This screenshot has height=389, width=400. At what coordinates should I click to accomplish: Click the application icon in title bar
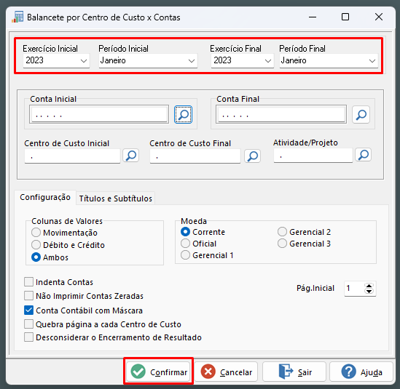(x=17, y=17)
